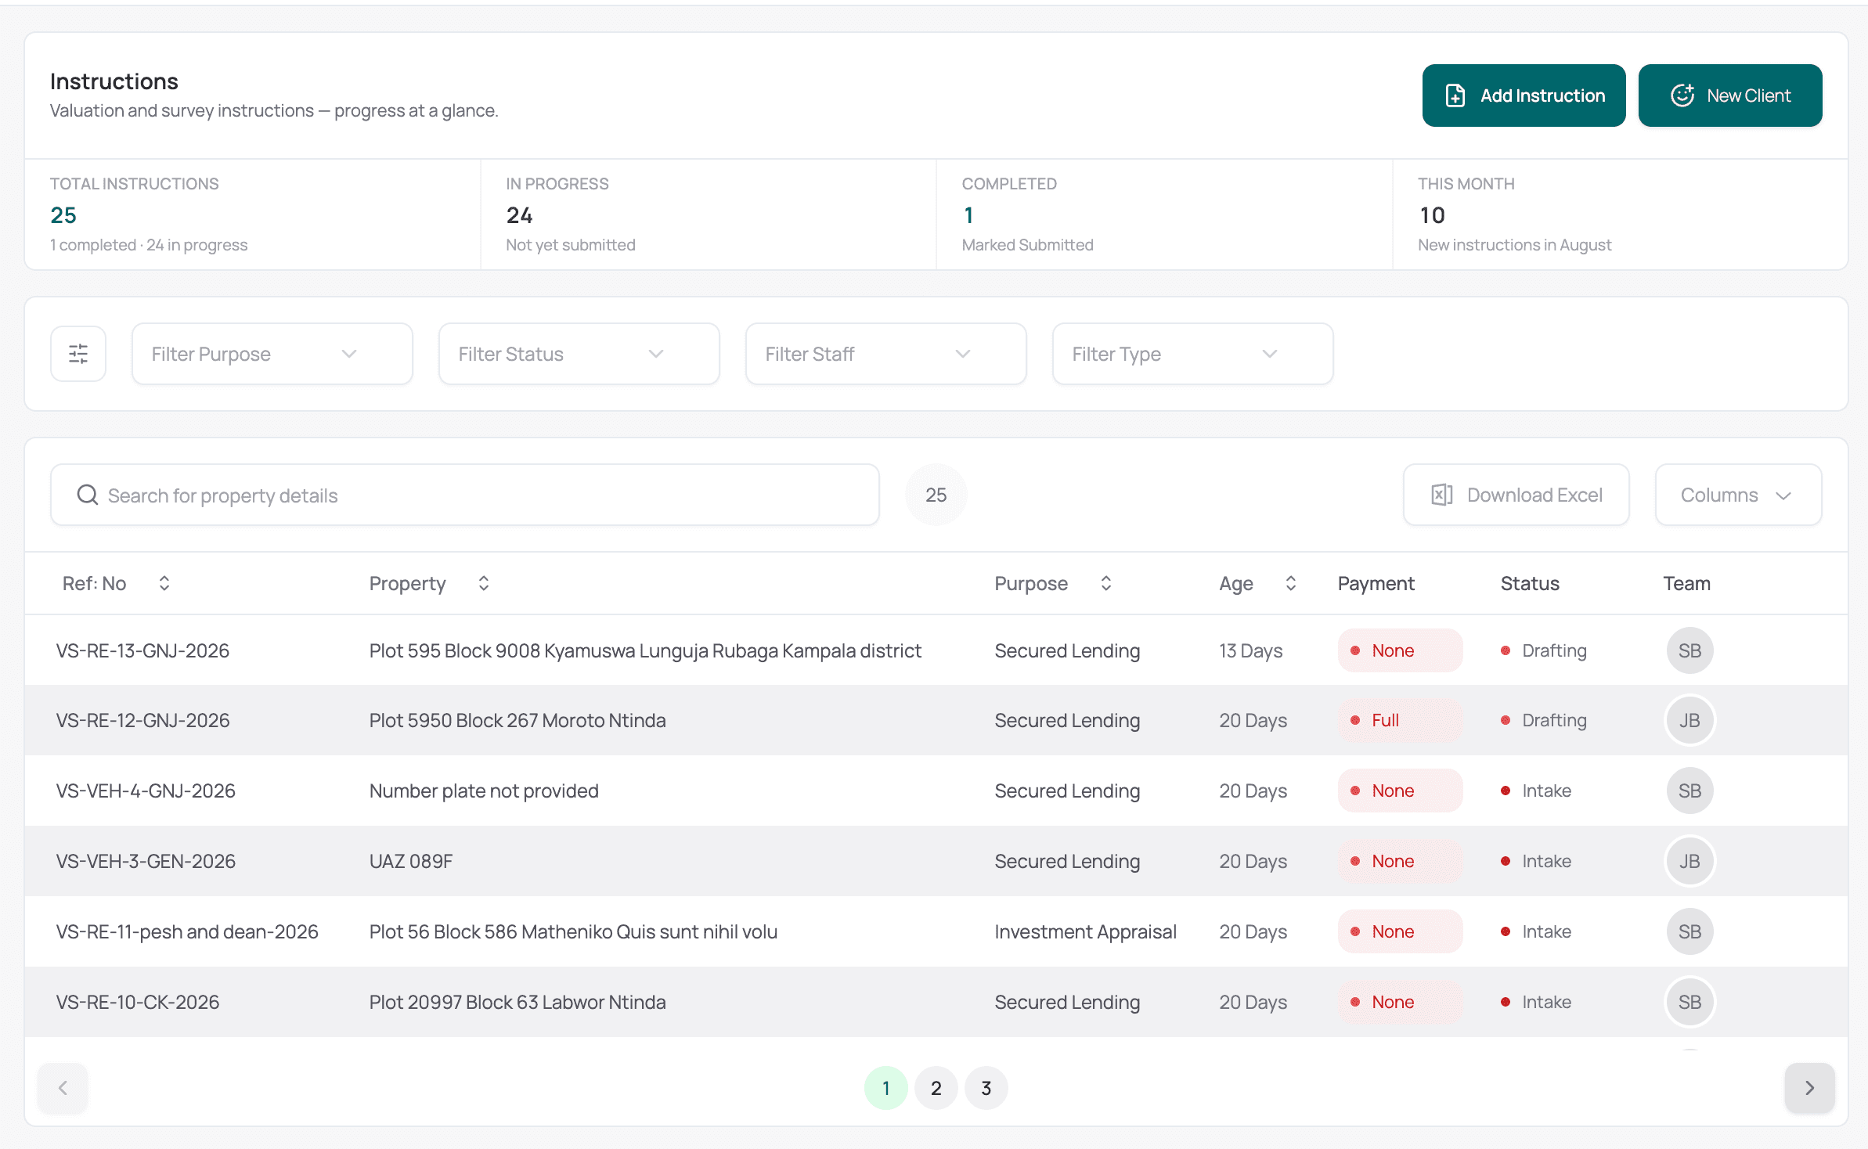The width and height of the screenshot is (1868, 1149).
Task: Click the previous page arrow
Action: click(x=63, y=1088)
